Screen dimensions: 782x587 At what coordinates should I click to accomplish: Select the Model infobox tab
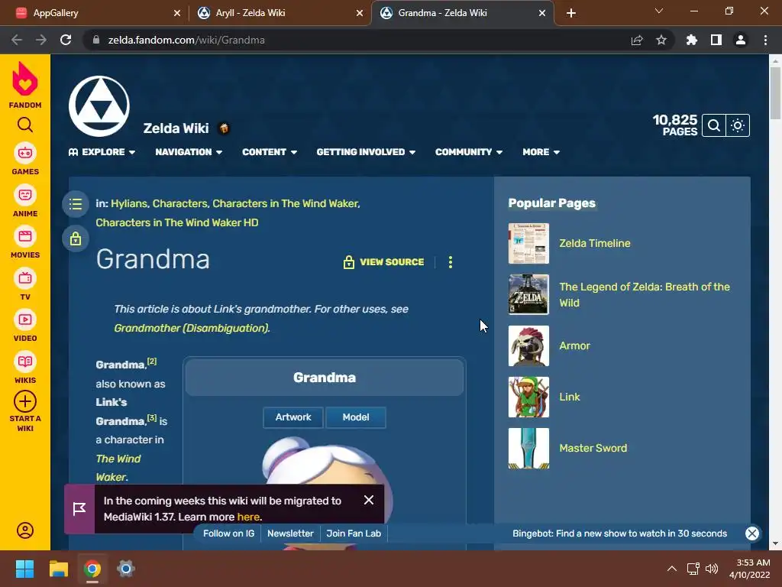(356, 417)
